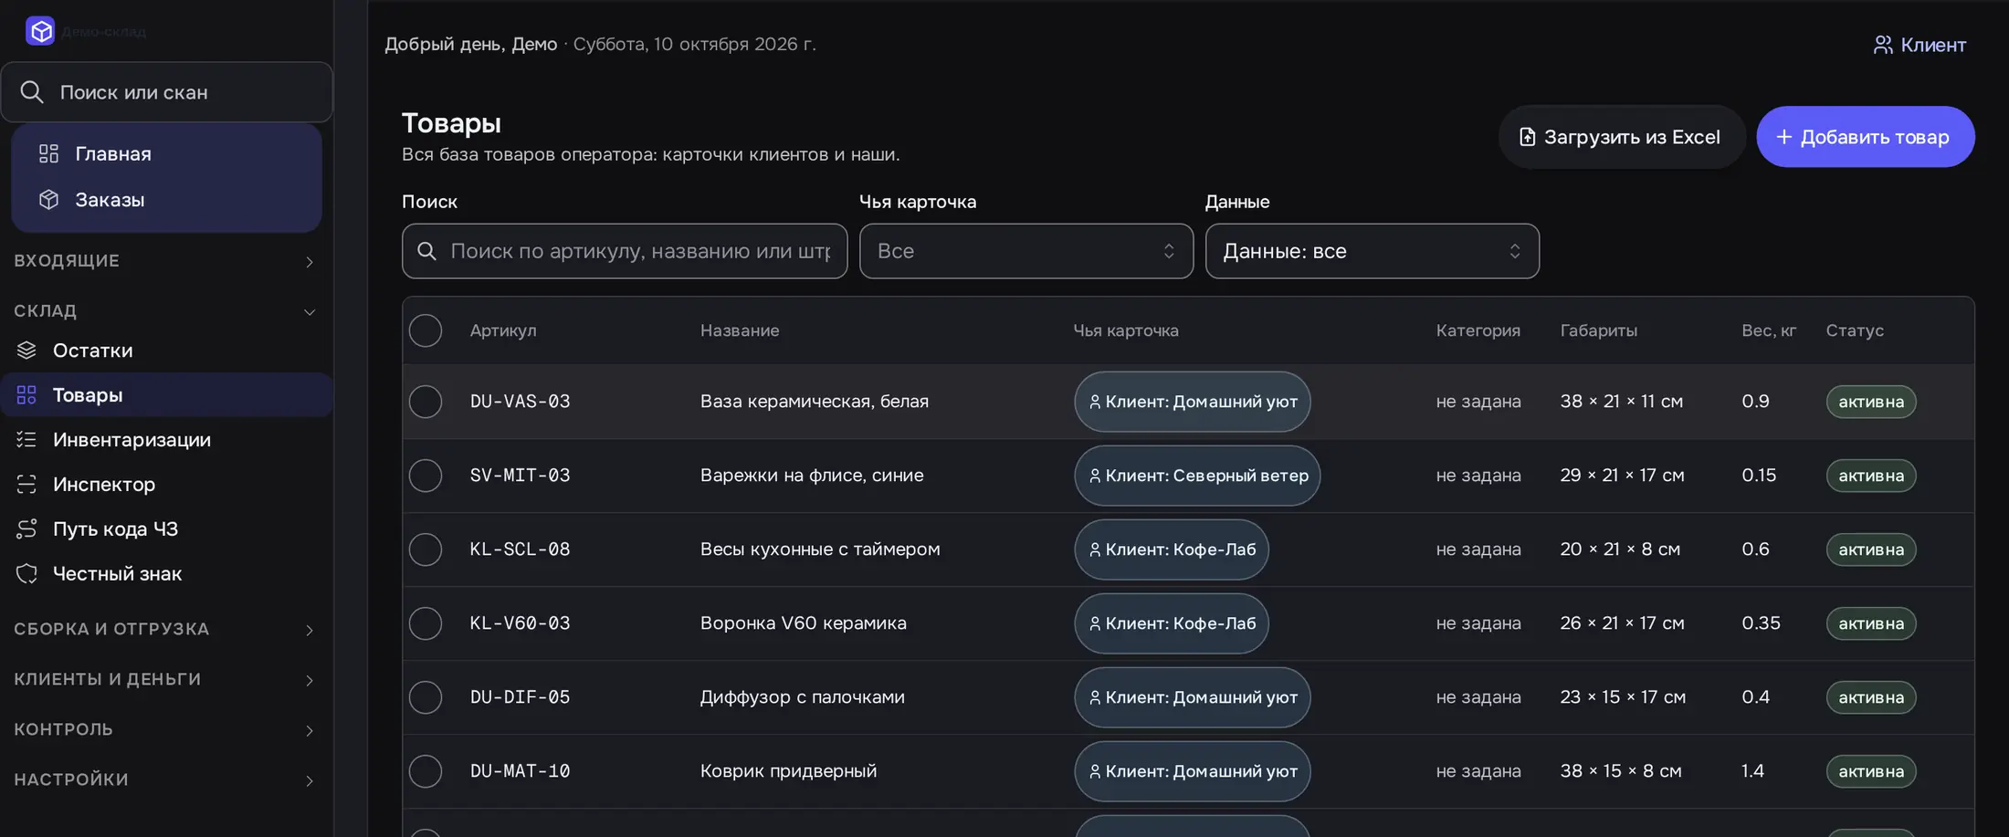Click the magnifier icon in the sidebar search
This screenshot has width=2009, height=837.
pyautogui.click(x=32, y=92)
